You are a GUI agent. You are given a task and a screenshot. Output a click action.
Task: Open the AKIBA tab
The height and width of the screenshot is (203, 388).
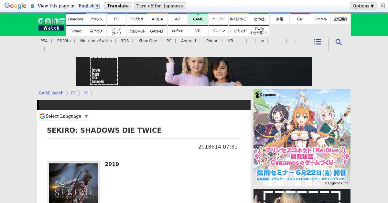click(x=157, y=19)
